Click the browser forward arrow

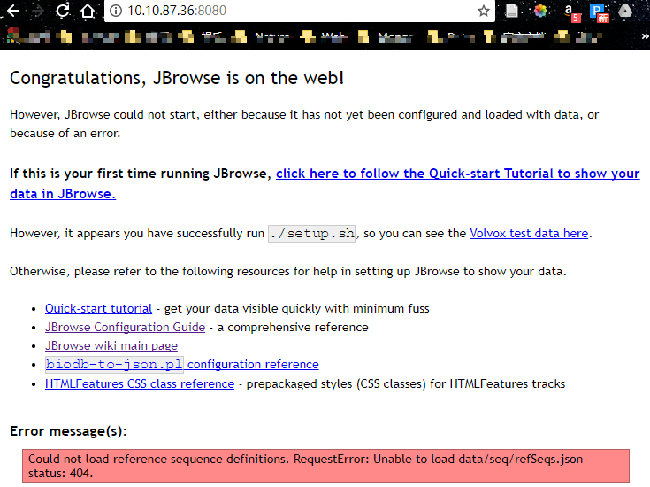[38, 11]
